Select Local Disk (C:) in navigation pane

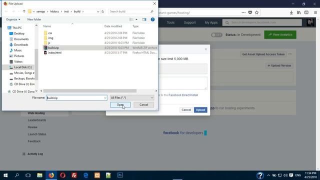[23, 67]
